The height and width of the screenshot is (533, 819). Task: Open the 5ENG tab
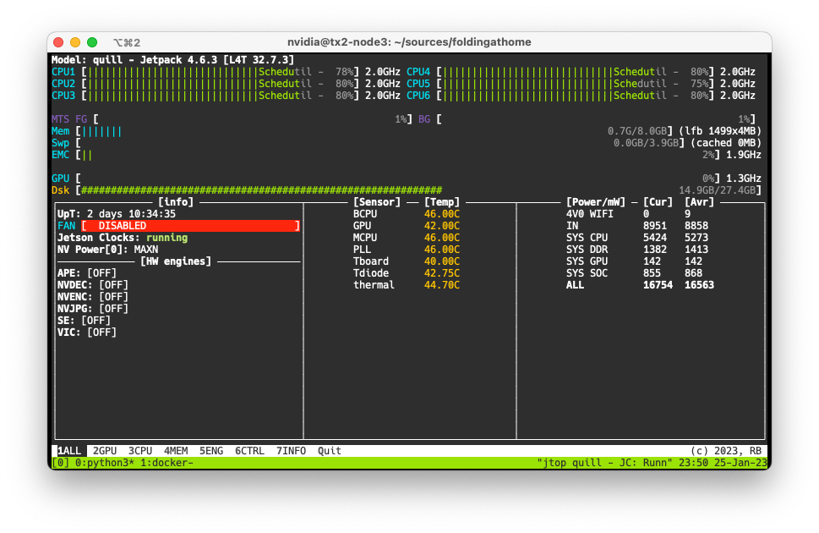tap(211, 451)
